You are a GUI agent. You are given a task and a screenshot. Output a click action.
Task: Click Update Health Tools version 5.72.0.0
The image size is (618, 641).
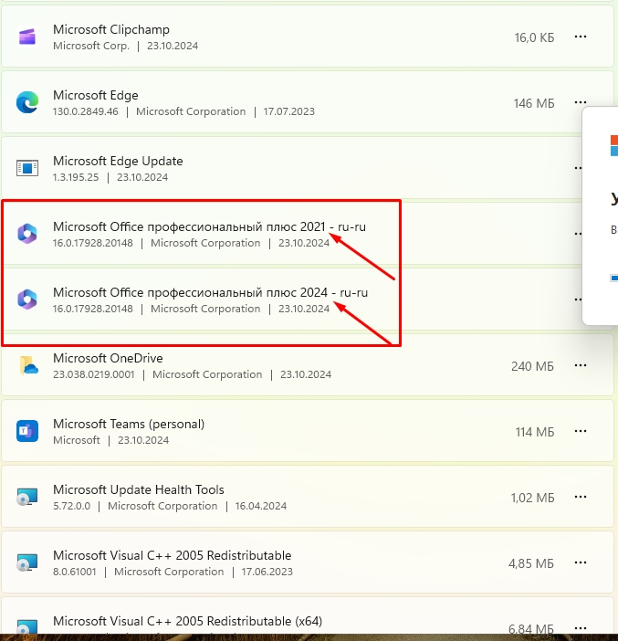coord(71,506)
